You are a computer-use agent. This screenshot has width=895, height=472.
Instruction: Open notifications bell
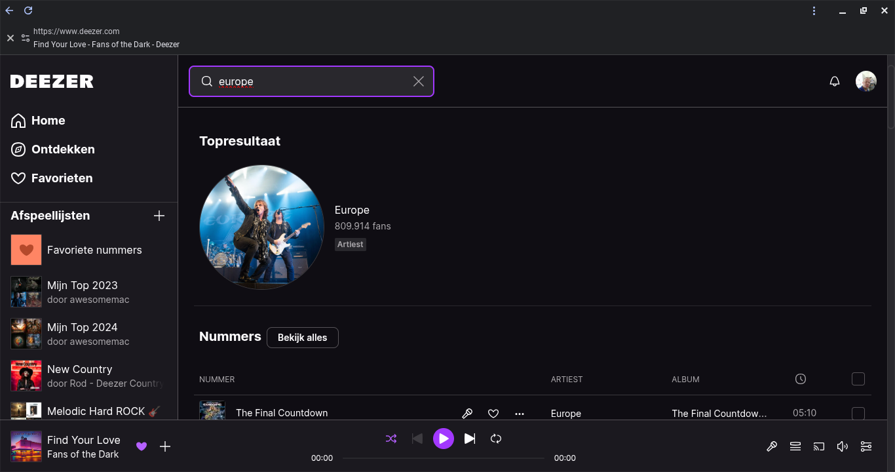pos(835,81)
